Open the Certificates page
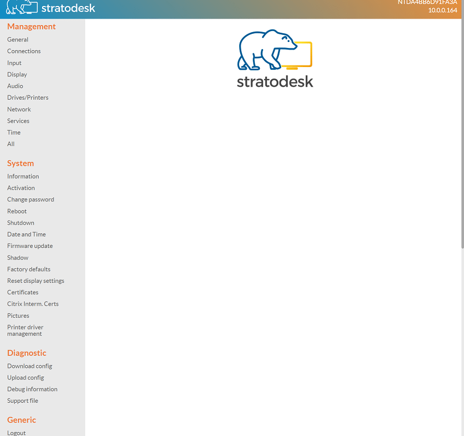 (x=23, y=292)
